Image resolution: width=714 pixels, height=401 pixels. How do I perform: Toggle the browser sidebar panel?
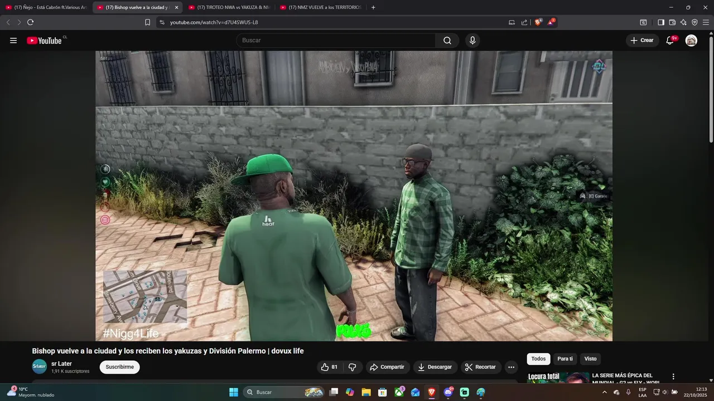pos(661,22)
